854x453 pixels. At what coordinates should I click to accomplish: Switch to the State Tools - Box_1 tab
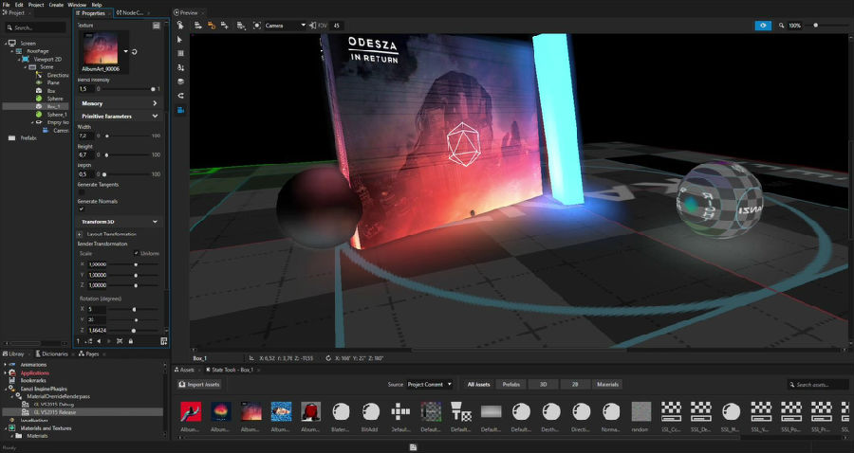(229, 370)
